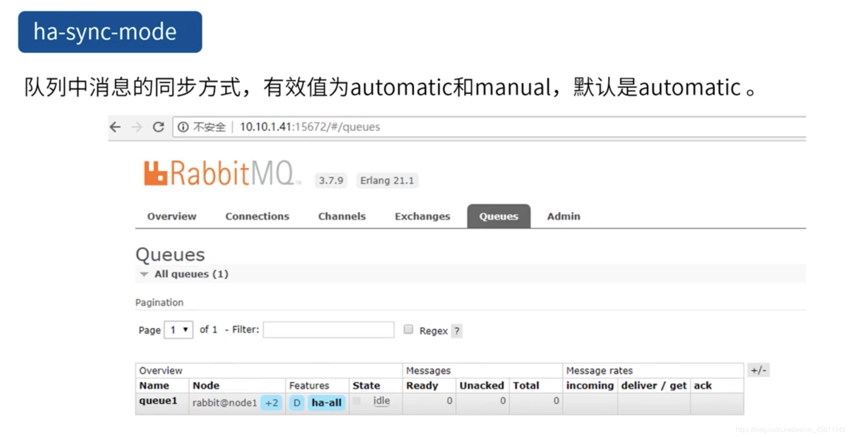This screenshot has height=437, width=849.
Task: Open the queue1 queue link
Action: tap(158, 401)
